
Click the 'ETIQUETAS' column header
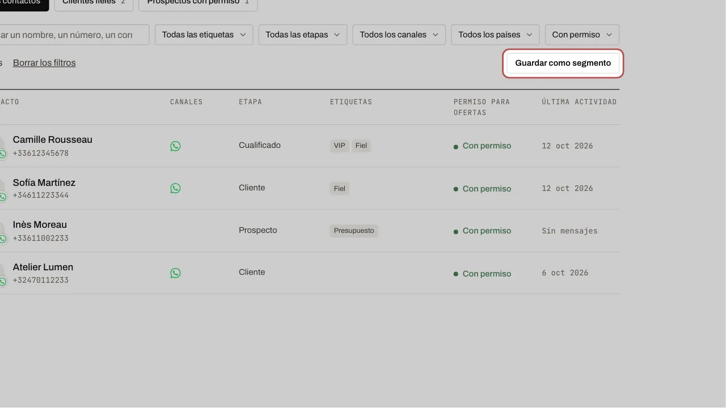pos(351,102)
